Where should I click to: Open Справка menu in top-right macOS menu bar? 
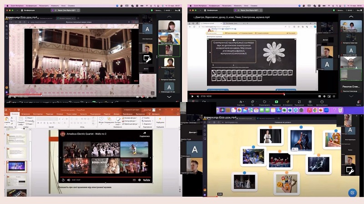pos(254,5)
